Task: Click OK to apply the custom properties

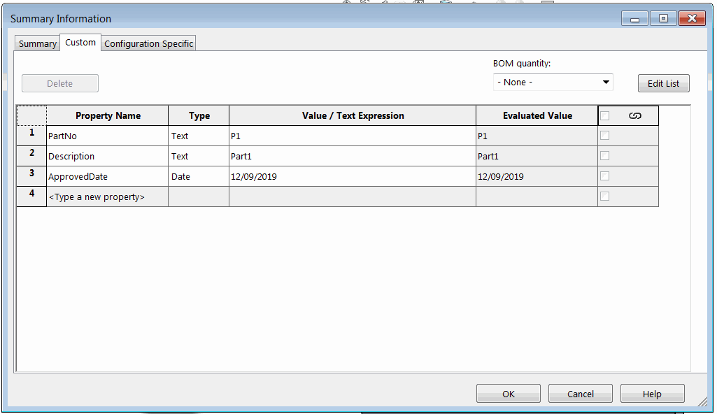Action: point(508,392)
